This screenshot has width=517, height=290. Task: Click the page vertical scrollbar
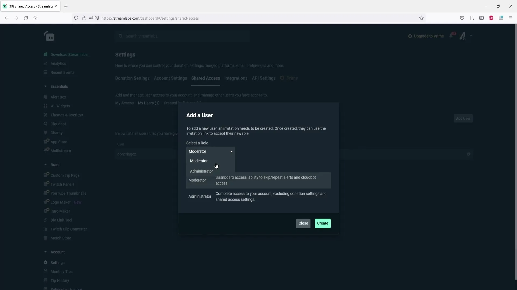tap(516, 152)
